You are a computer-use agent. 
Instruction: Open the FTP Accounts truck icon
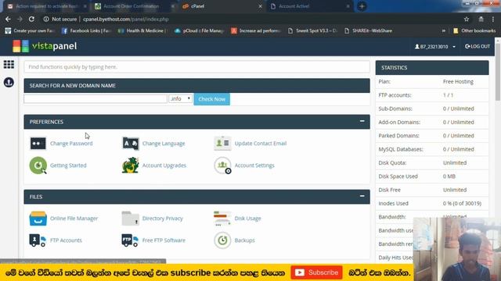[x=38, y=240]
